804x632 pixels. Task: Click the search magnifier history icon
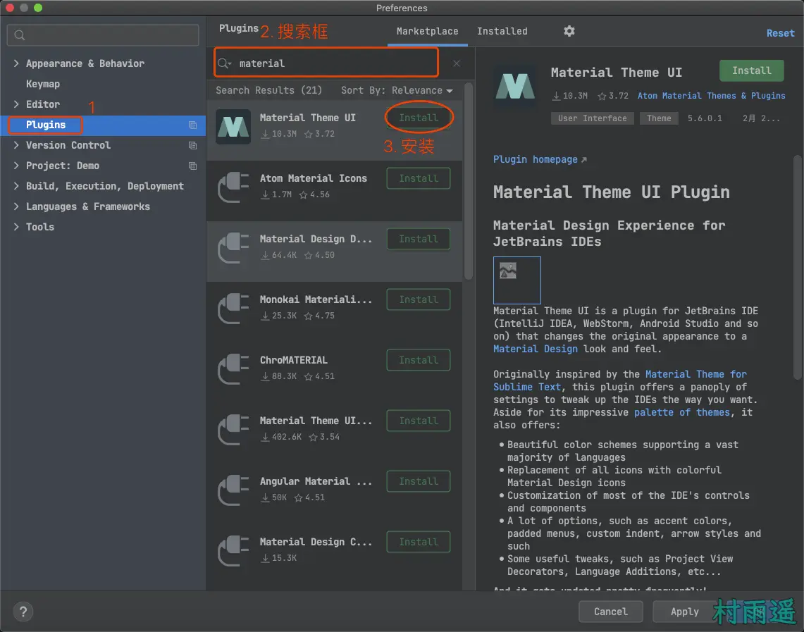pos(224,63)
